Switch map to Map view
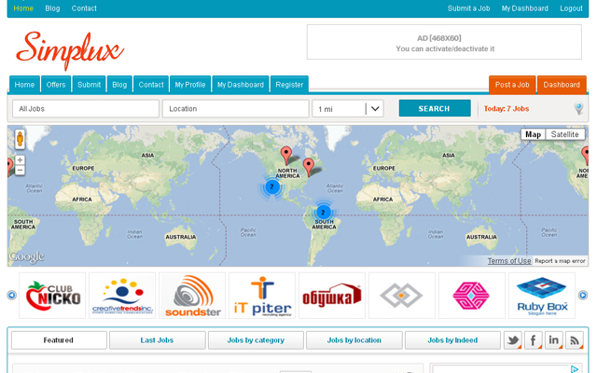 coord(533,134)
